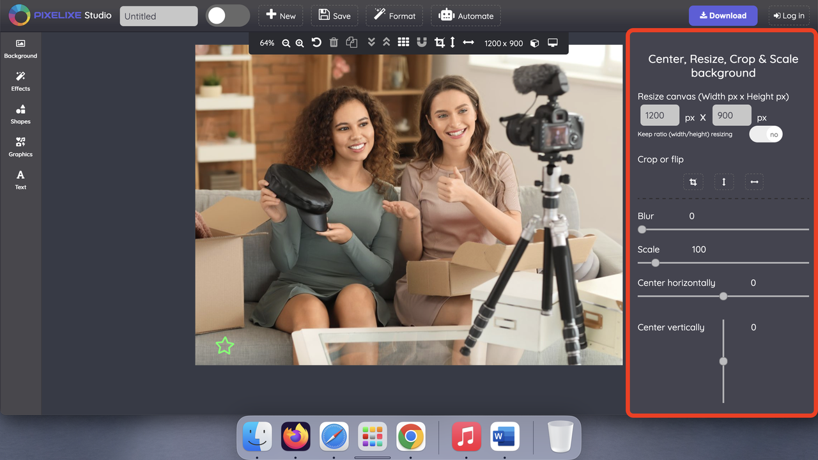818x460 pixels.
Task: Open Launchpad from the dock
Action: point(373,438)
